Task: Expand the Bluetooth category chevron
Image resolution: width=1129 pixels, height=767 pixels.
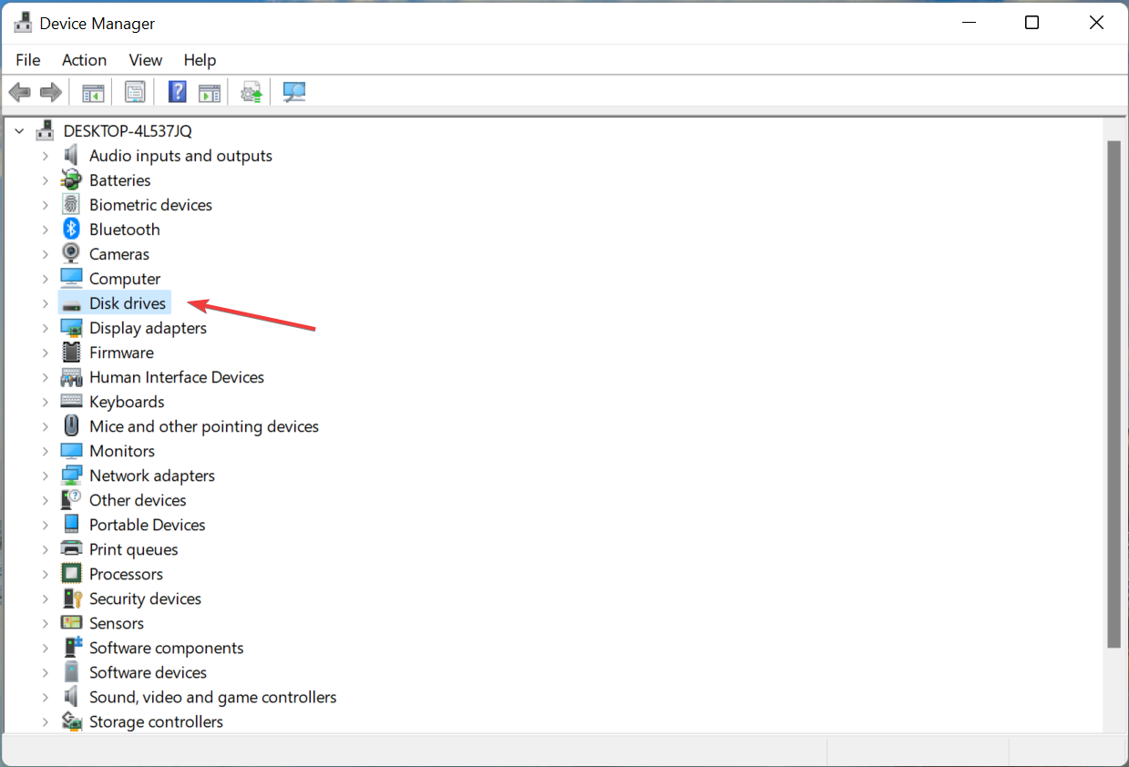Action: [45, 230]
